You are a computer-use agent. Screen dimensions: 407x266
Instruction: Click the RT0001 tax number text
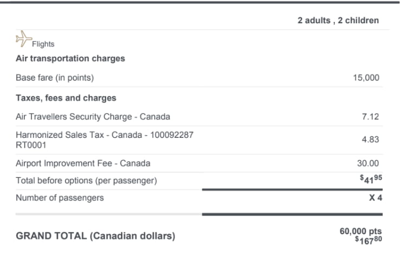(31, 145)
